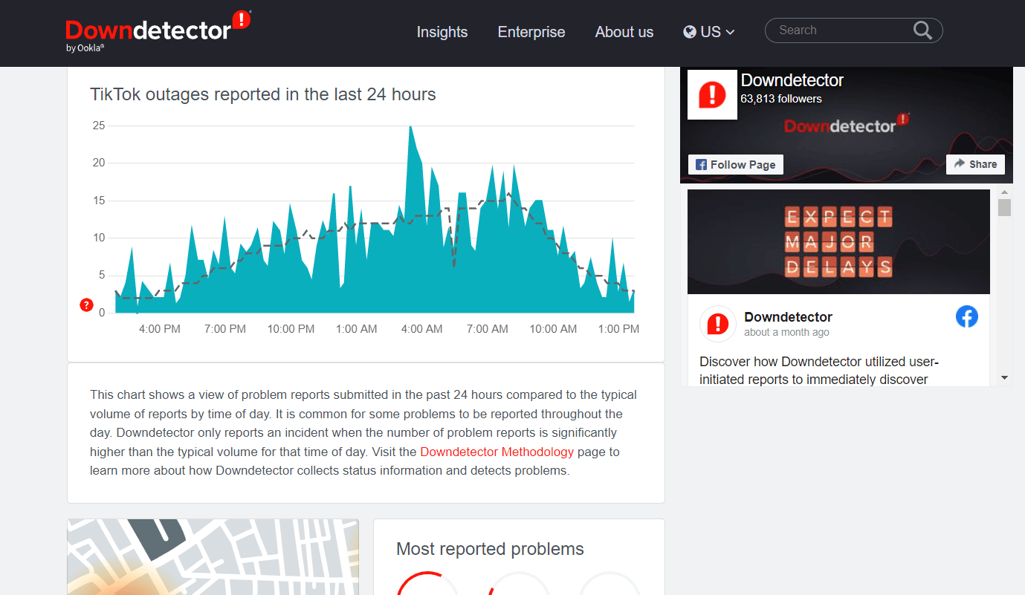Follow the Downdetector Methodology link

(x=497, y=451)
